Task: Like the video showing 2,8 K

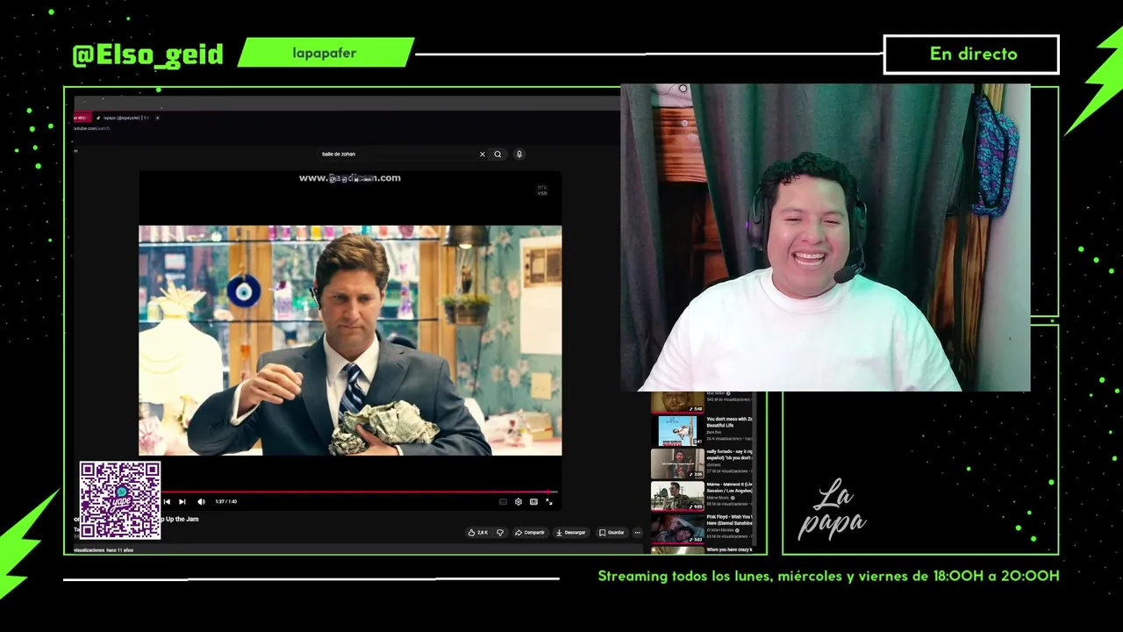Action: (x=477, y=533)
